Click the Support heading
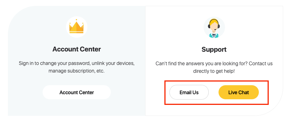The image size is (291, 124). [214, 49]
